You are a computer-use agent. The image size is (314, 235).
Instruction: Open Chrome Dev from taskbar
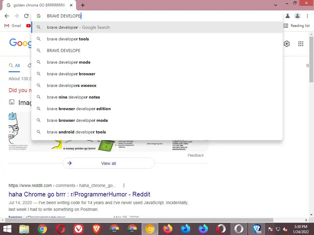(x=132, y=229)
